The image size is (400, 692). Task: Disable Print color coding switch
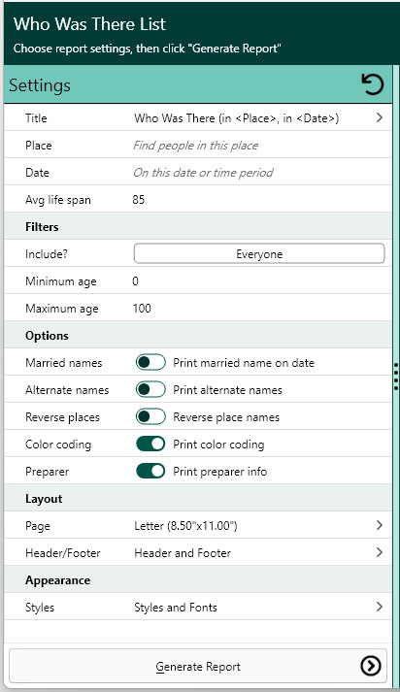click(x=150, y=444)
